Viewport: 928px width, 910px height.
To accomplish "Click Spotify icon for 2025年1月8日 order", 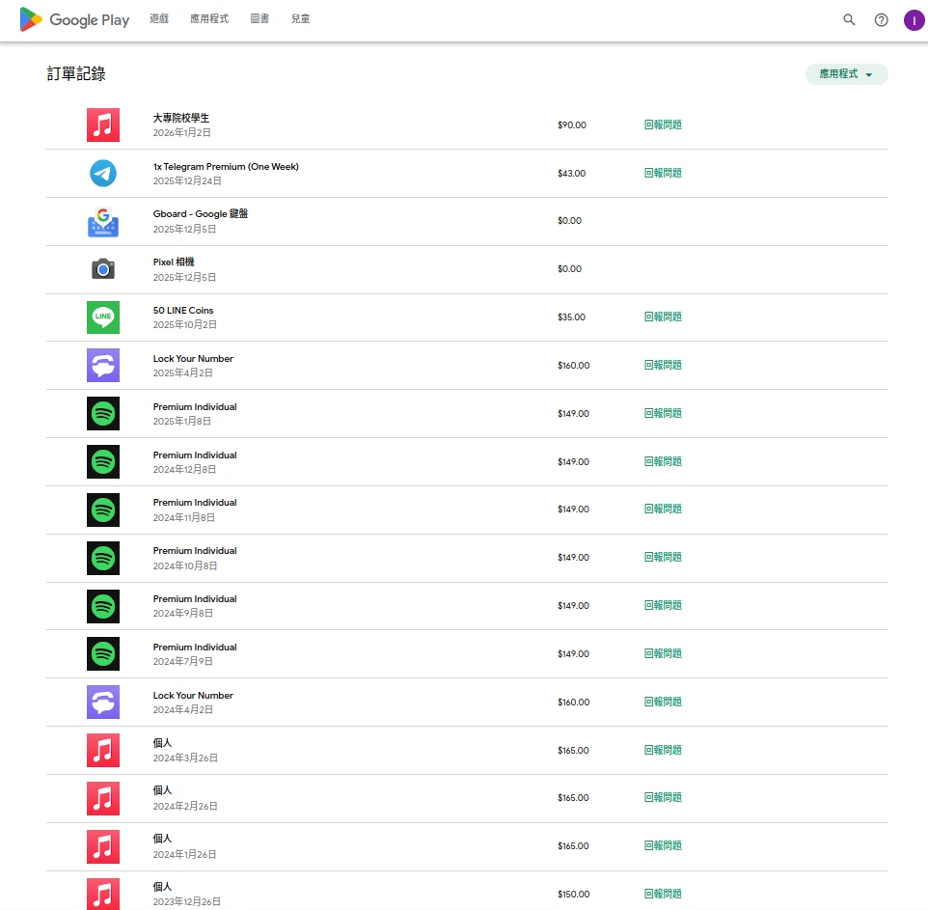I will tap(103, 414).
